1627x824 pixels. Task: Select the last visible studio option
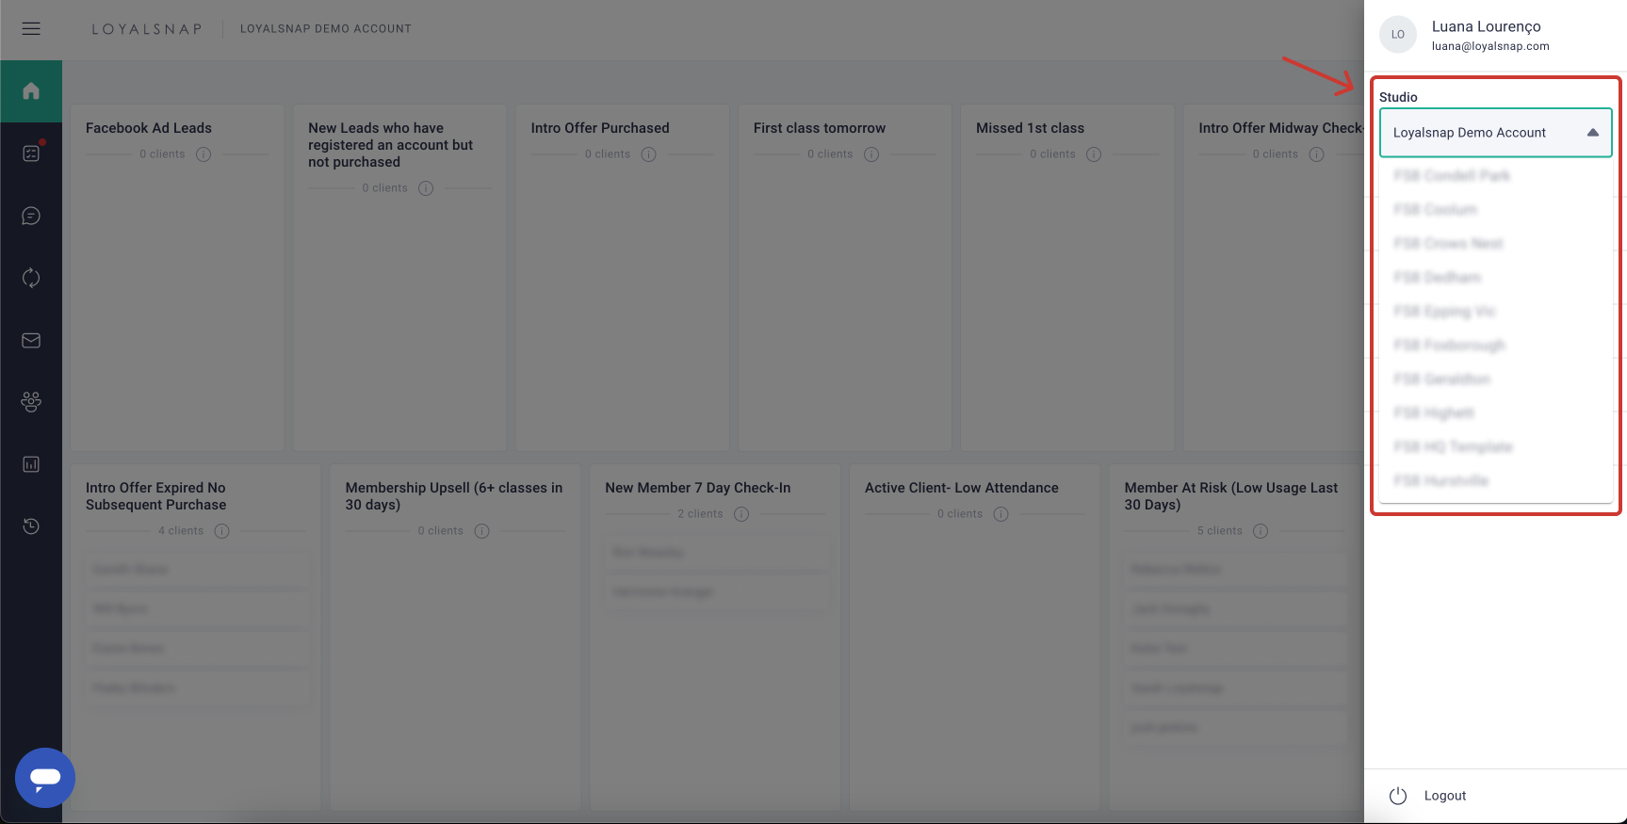(1441, 481)
